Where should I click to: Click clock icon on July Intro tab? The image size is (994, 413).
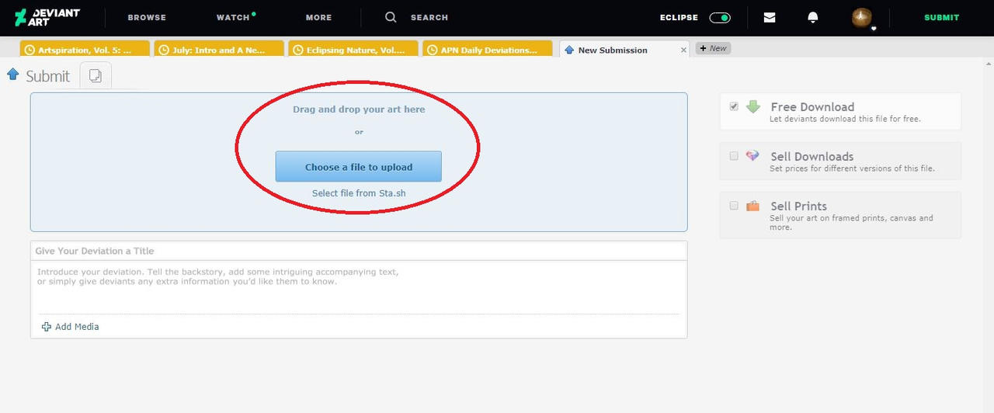click(x=165, y=50)
